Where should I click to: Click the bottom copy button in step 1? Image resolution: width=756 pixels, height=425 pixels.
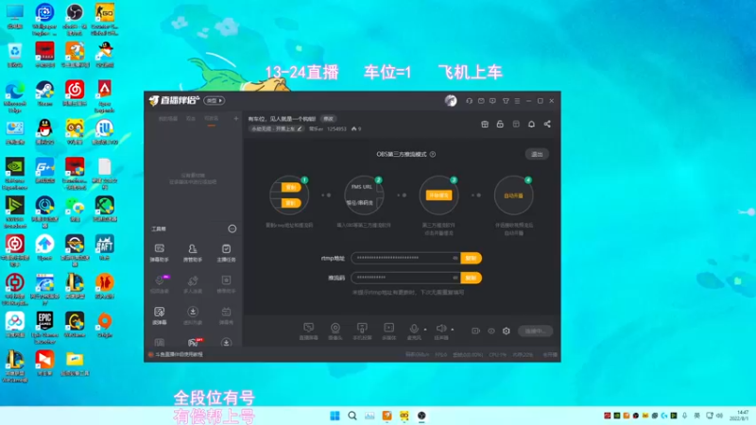[291, 203]
